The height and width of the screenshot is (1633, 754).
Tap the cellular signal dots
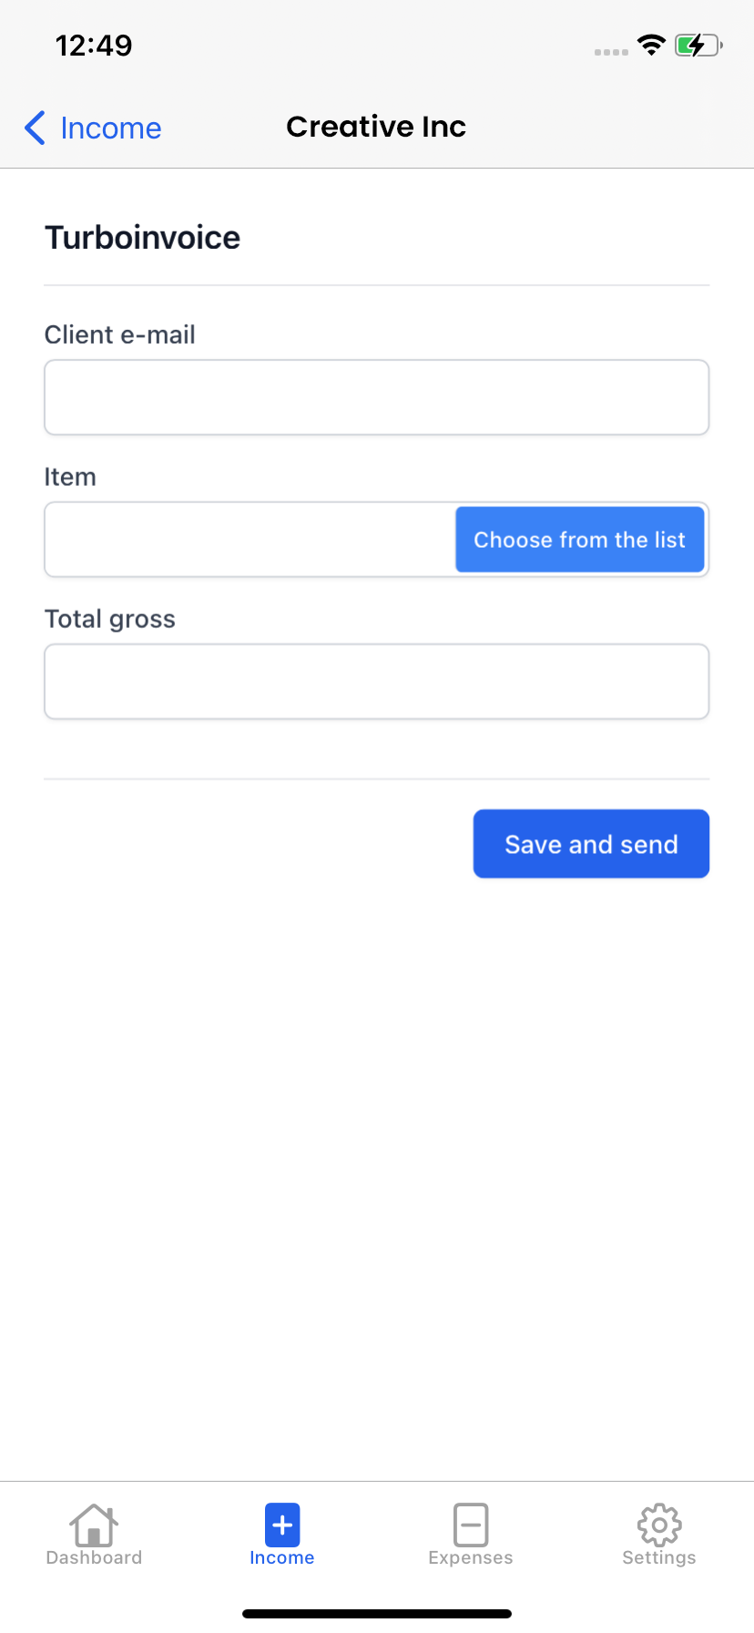[x=611, y=52]
